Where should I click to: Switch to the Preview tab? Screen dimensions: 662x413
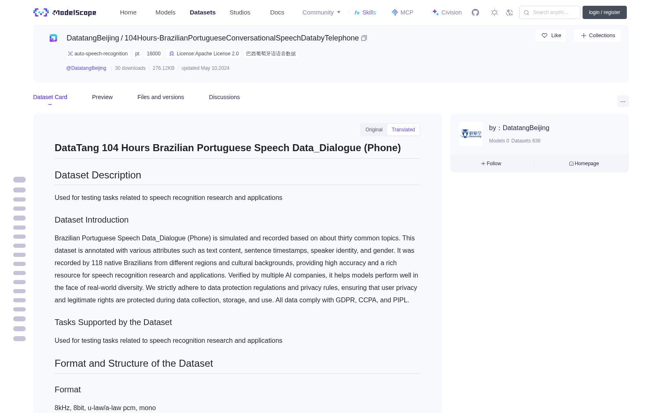tap(102, 97)
